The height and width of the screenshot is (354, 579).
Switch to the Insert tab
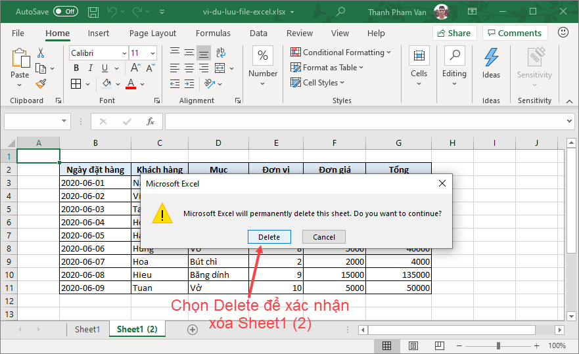pyautogui.click(x=98, y=33)
